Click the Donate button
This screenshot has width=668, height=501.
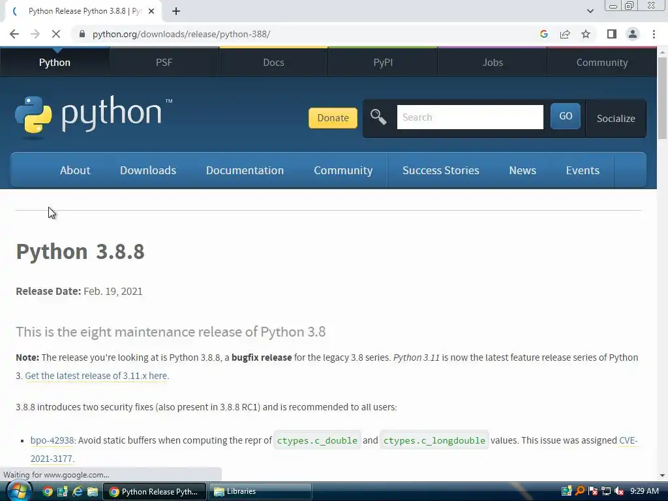tap(333, 118)
